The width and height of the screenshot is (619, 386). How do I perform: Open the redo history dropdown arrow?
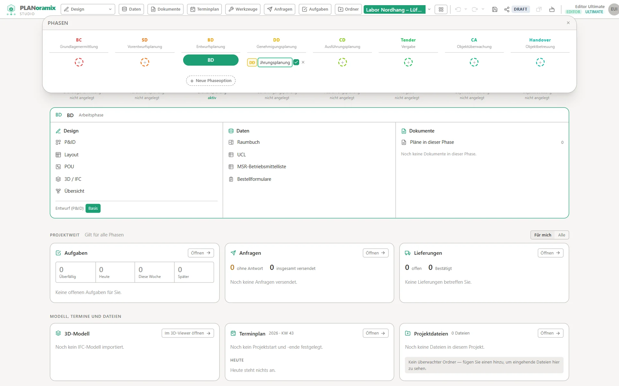[483, 9]
